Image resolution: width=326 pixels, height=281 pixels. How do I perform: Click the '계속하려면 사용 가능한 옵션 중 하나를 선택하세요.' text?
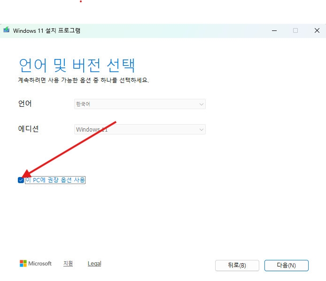(83, 80)
